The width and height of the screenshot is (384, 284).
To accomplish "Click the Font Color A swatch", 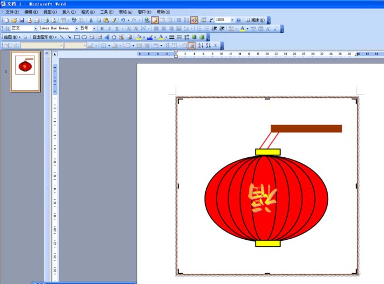I will point(242,28).
